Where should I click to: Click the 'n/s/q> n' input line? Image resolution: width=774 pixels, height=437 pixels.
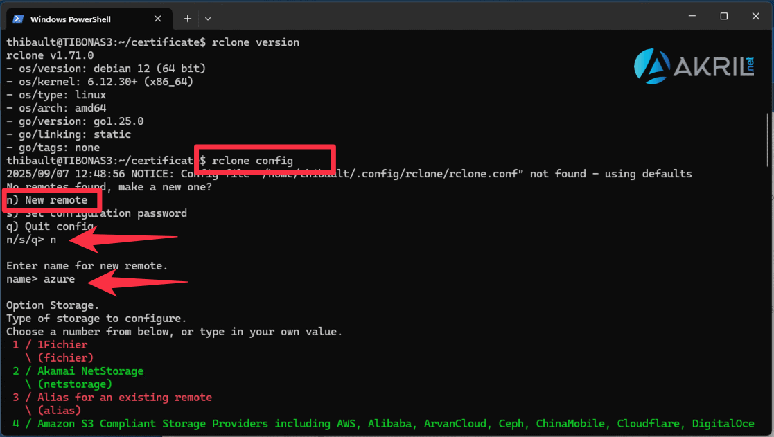point(31,240)
